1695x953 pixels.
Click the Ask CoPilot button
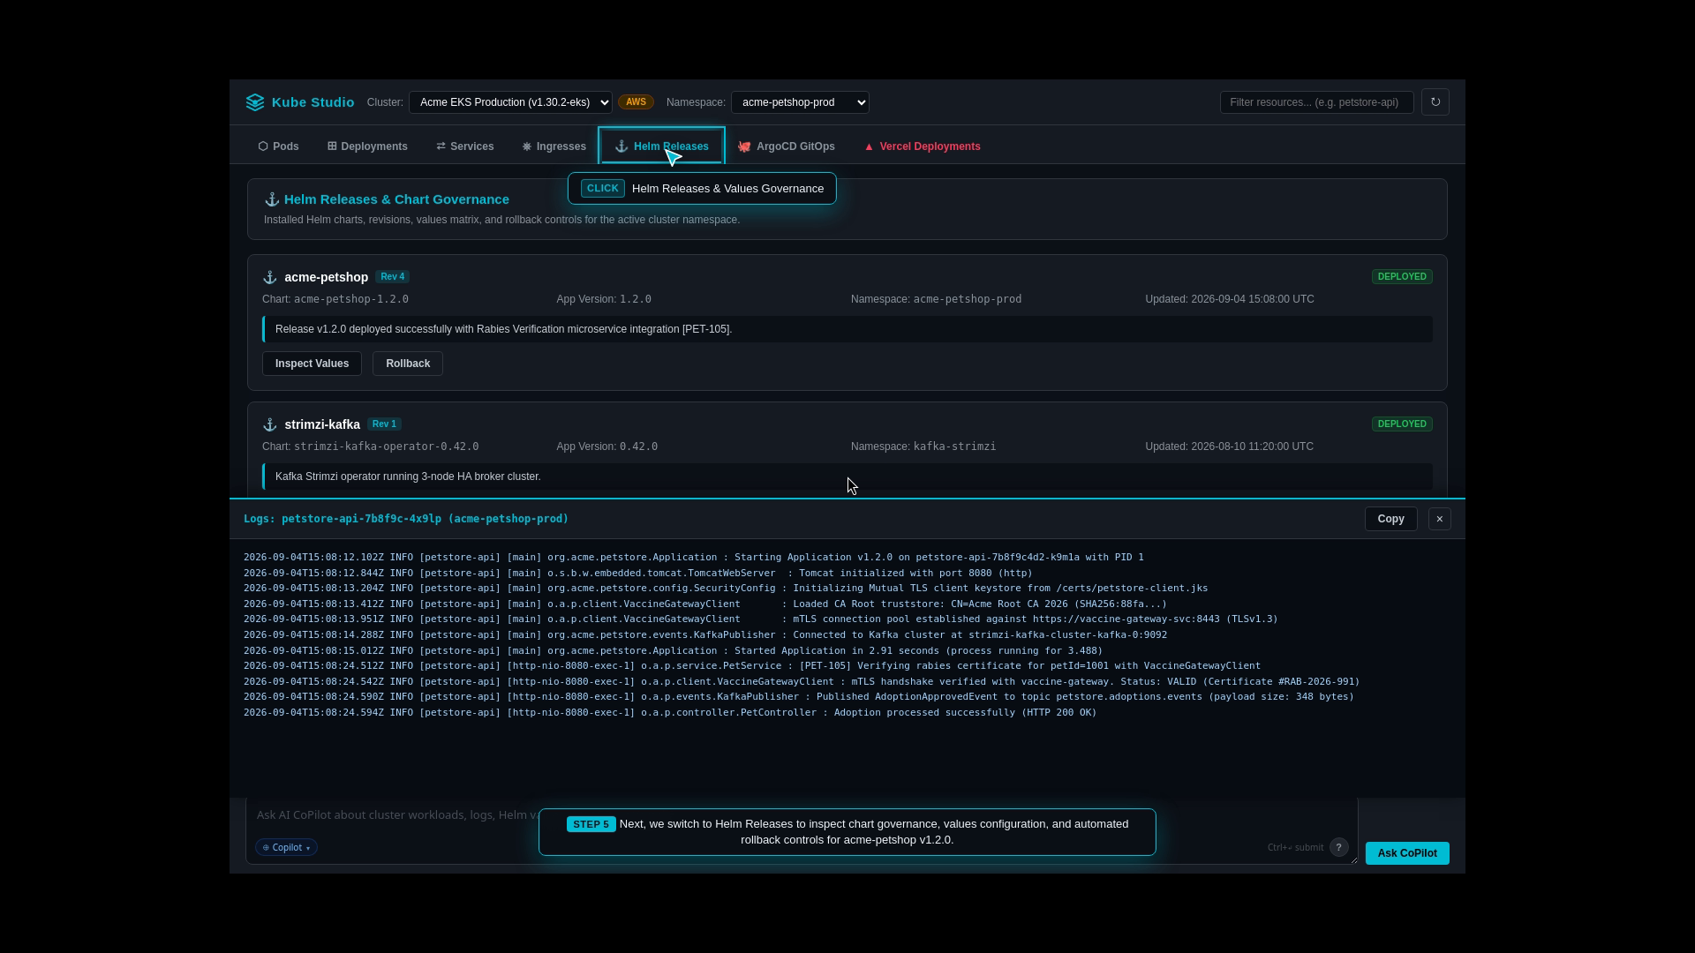click(1407, 853)
